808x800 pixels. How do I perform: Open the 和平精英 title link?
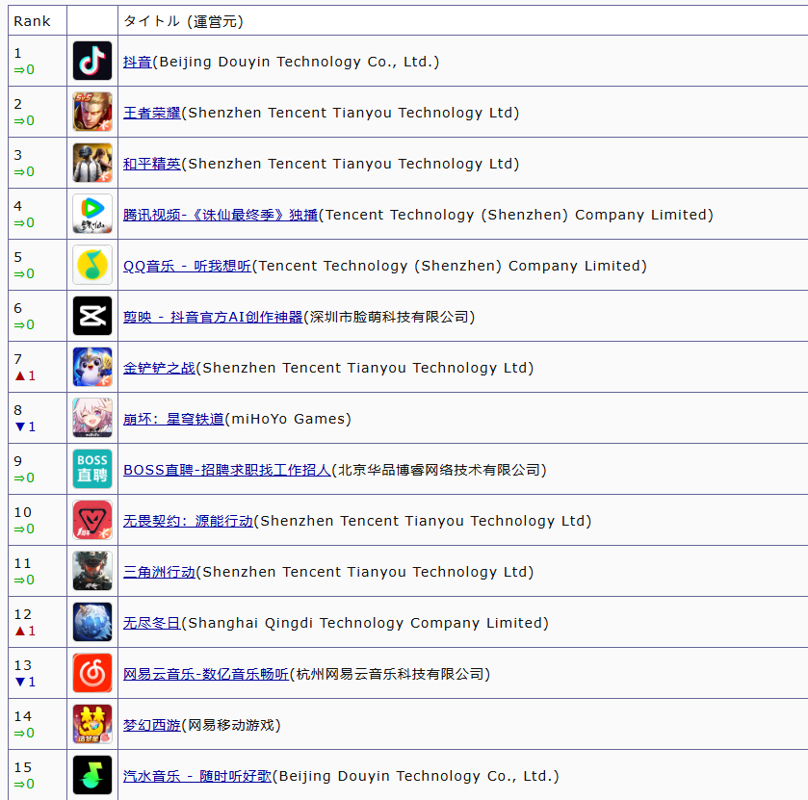pyautogui.click(x=152, y=164)
